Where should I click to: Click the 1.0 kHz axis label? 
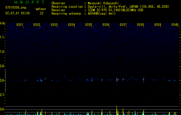click(2, 52)
